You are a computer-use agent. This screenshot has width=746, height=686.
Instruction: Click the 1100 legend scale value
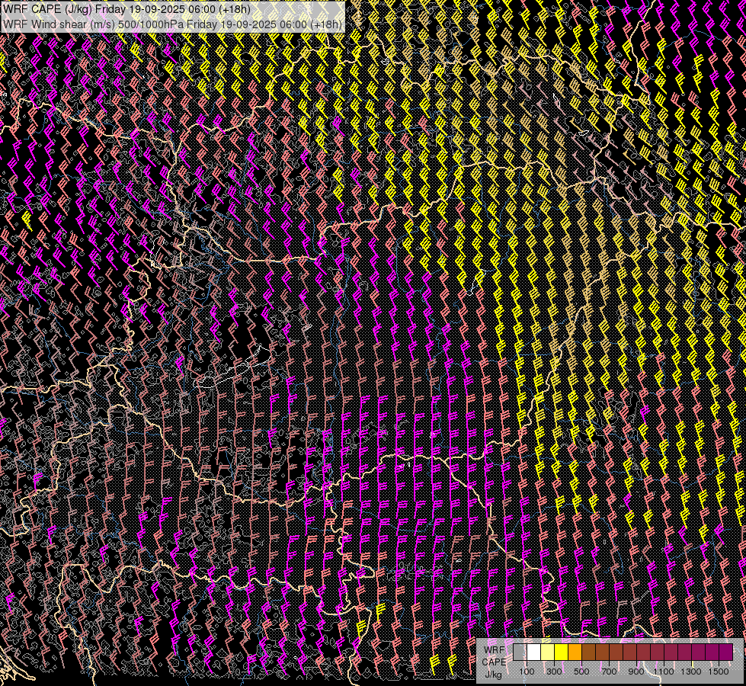pos(664,672)
